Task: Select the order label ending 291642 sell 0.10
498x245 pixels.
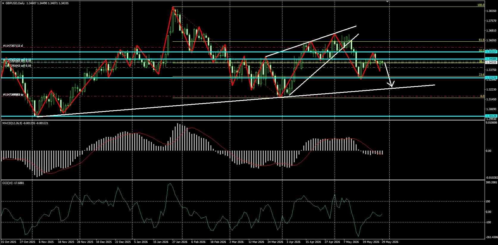Action: (18, 65)
